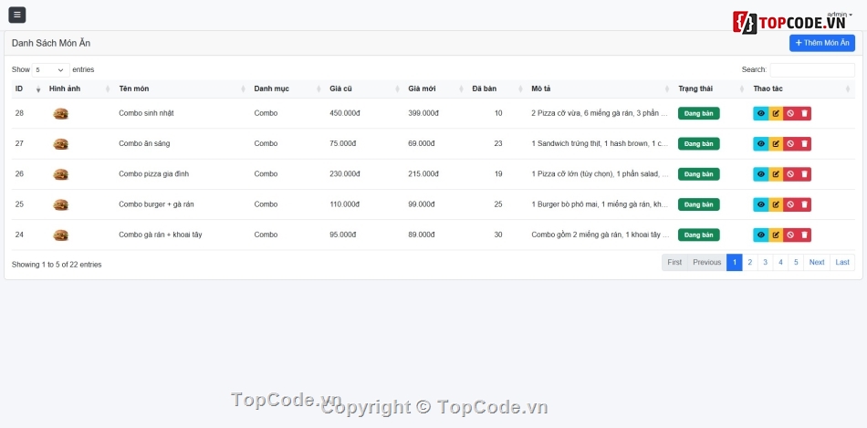Open the burger image of Combo ăn sáng
The height and width of the screenshot is (428, 867).
pos(60,144)
